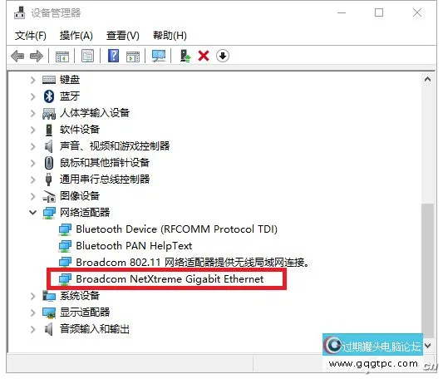Open the 操作(A) menu
The width and height of the screenshot is (443, 379).
click(x=76, y=36)
